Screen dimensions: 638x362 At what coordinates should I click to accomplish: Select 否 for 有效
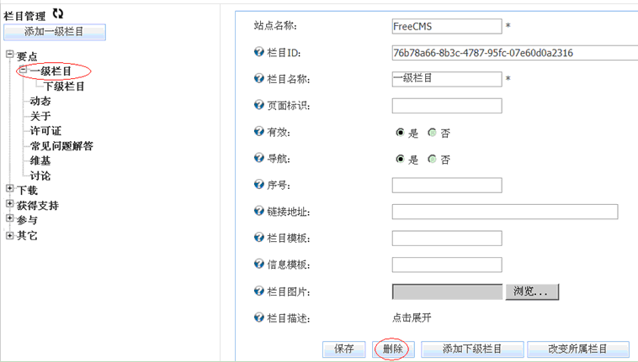pyautogui.click(x=432, y=133)
